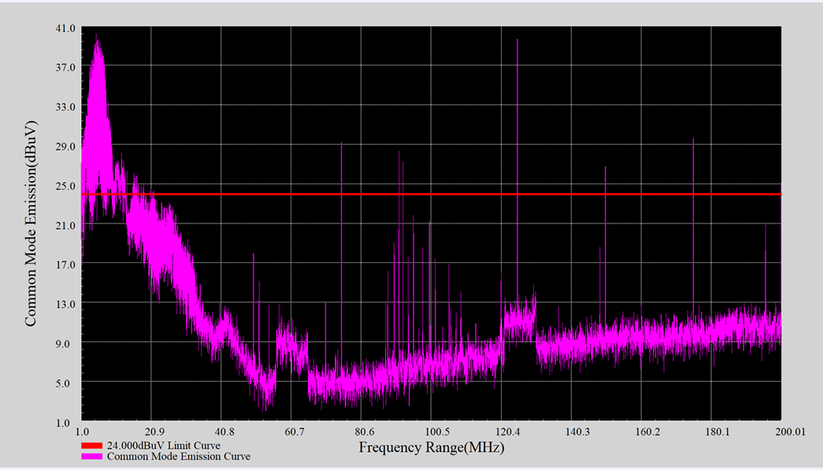Click the 25.0 y-axis tick label

[65, 186]
